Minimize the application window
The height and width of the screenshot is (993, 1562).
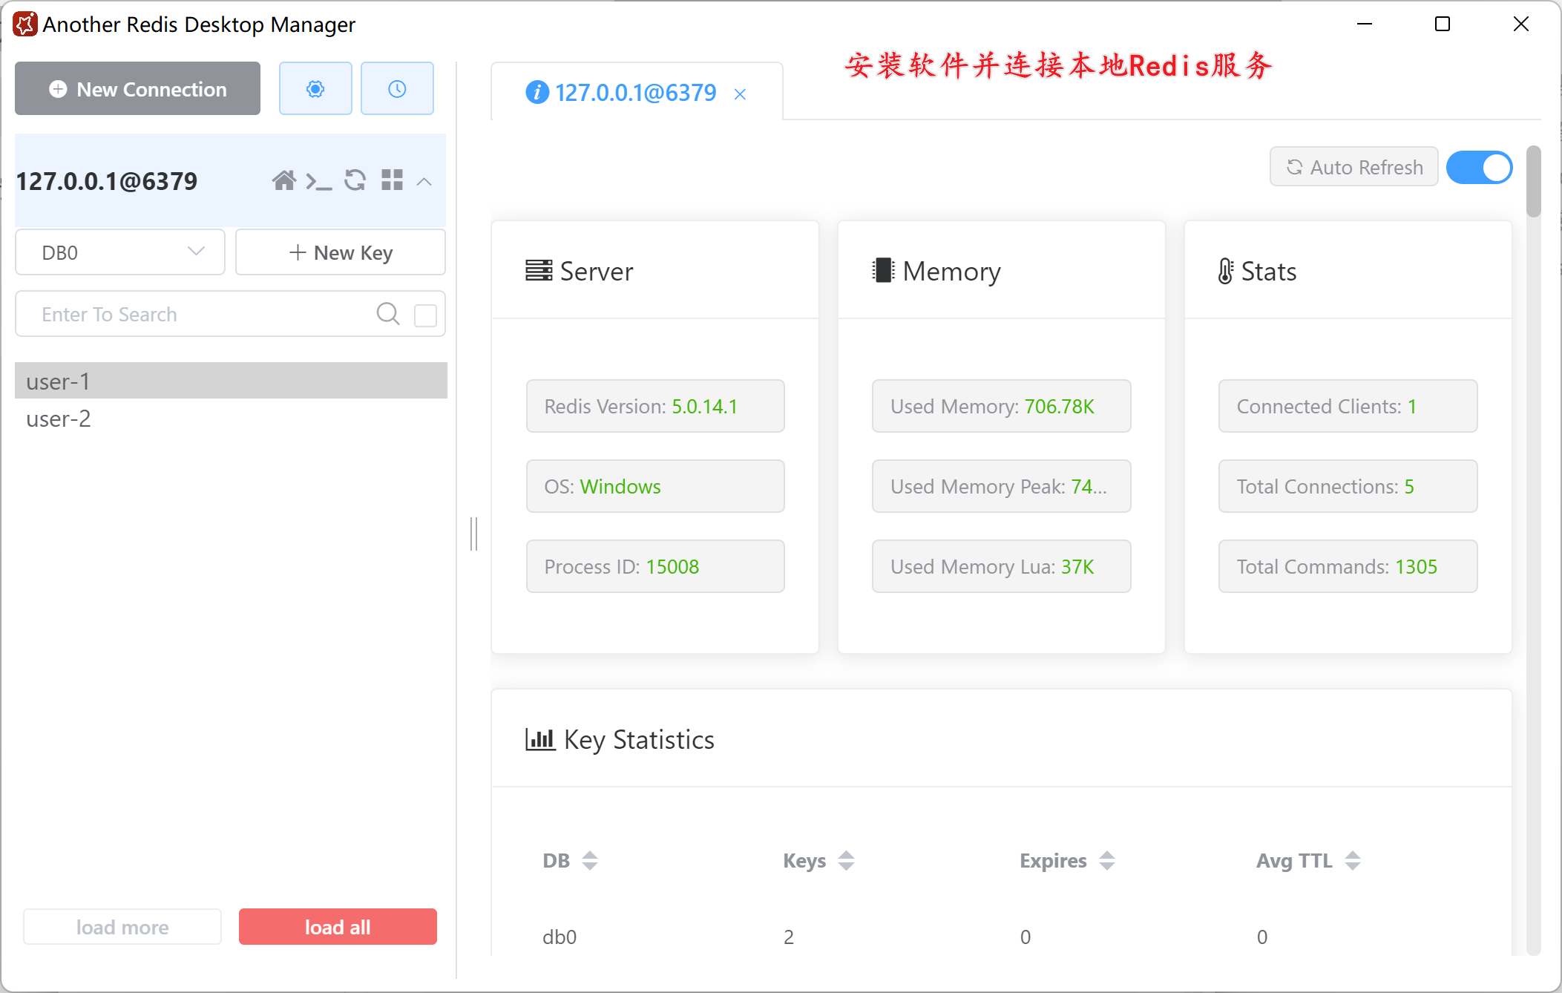point(1365,24)
